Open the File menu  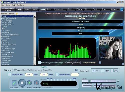coord(3,5)
